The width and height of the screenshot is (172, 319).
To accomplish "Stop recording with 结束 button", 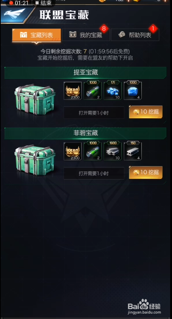I will pyautogui.click(x=43, y=3).
